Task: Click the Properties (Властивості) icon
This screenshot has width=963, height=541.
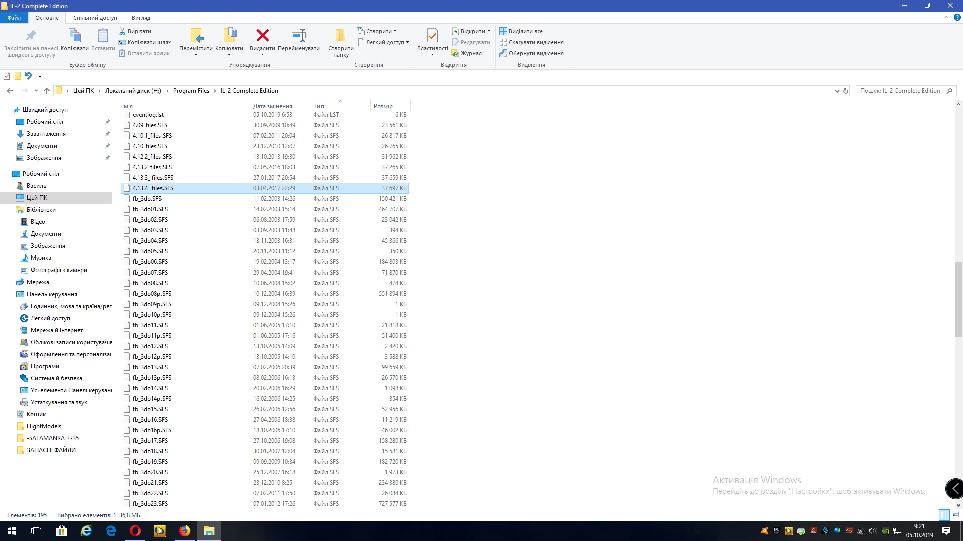Action: [432, 36]
